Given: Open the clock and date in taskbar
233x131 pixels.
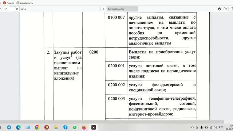Looking at the screenshot, I should (x=229, y=127).
